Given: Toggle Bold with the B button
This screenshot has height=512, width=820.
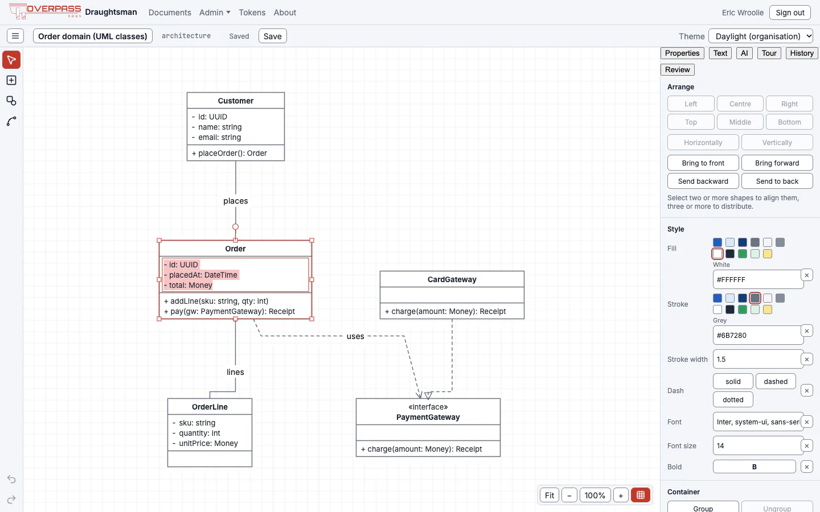Looking at the screenshot, I should pos(755,466).
